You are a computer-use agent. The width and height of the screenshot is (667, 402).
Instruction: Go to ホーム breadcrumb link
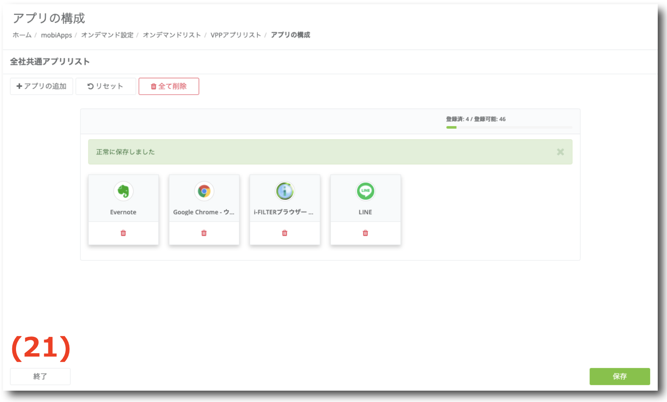(x=22, y=35)
